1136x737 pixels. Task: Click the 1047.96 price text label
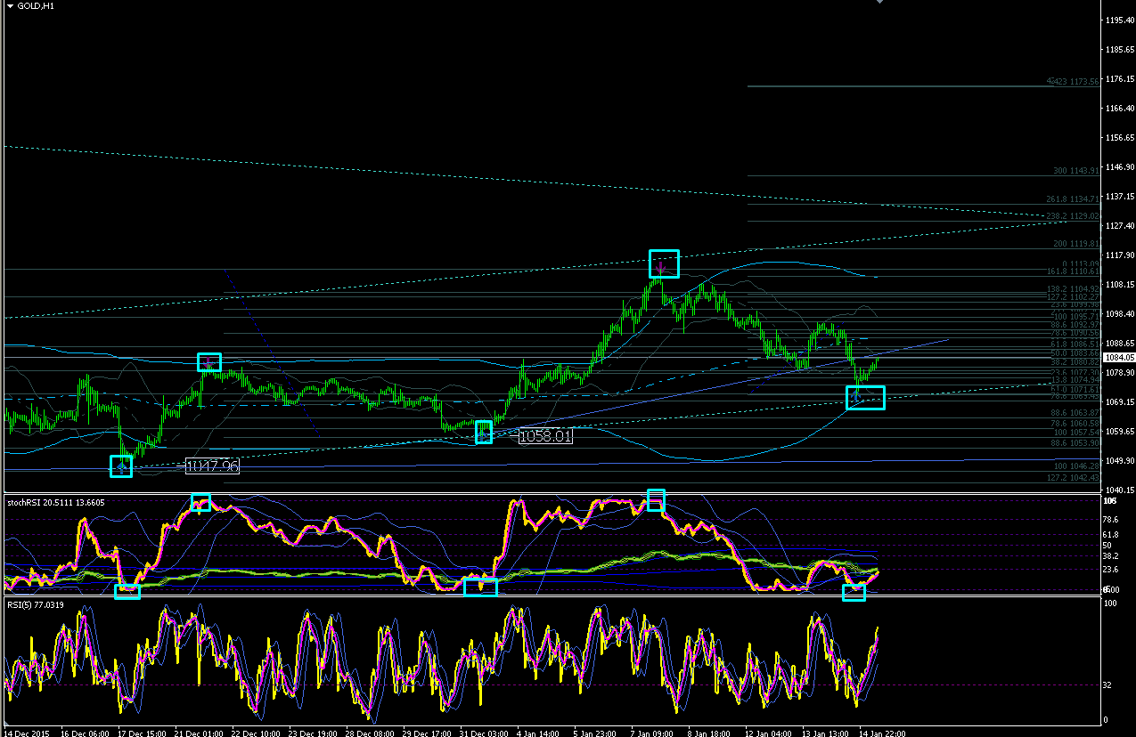(213, 466)
